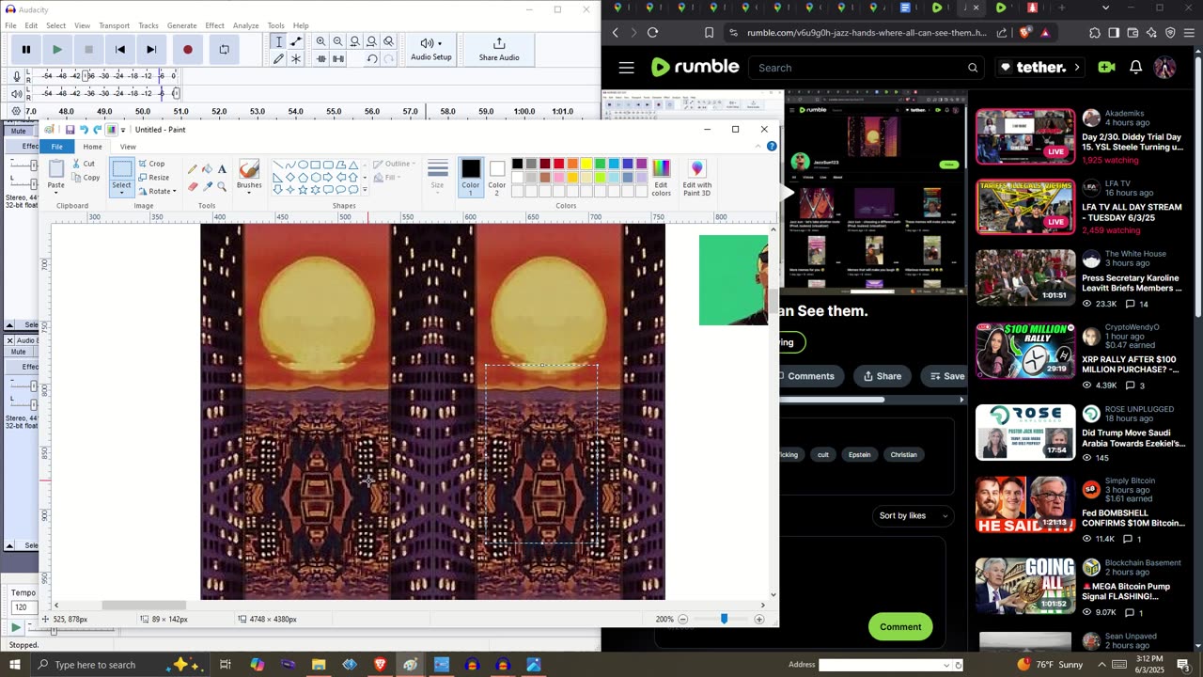Open Audacity's Generate menu
The width and height of the screenshot is (1203, 677).
181,25
